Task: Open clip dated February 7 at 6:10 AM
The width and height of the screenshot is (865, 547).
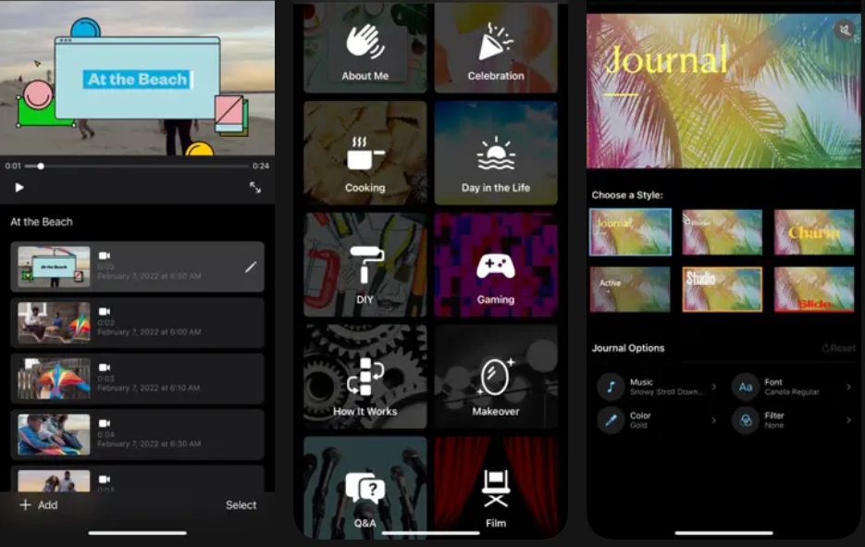Action: tap(137, 379)
